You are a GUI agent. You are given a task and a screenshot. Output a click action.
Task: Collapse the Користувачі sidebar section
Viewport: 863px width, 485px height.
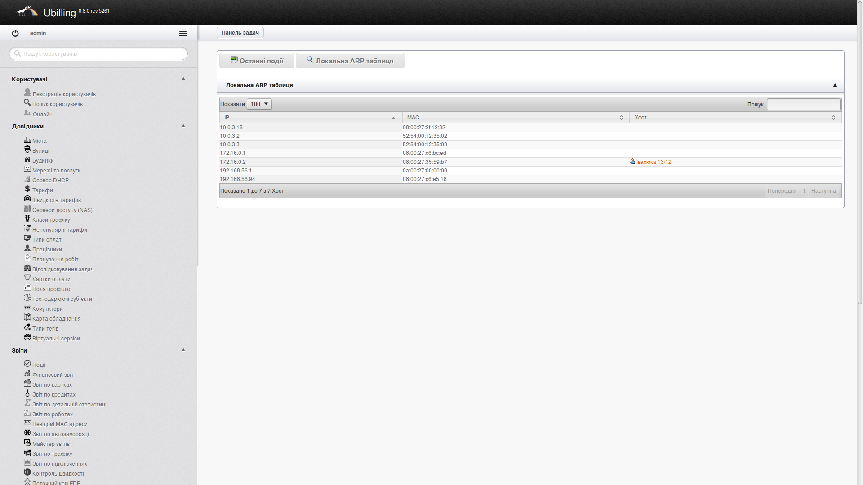coord(183,79)
